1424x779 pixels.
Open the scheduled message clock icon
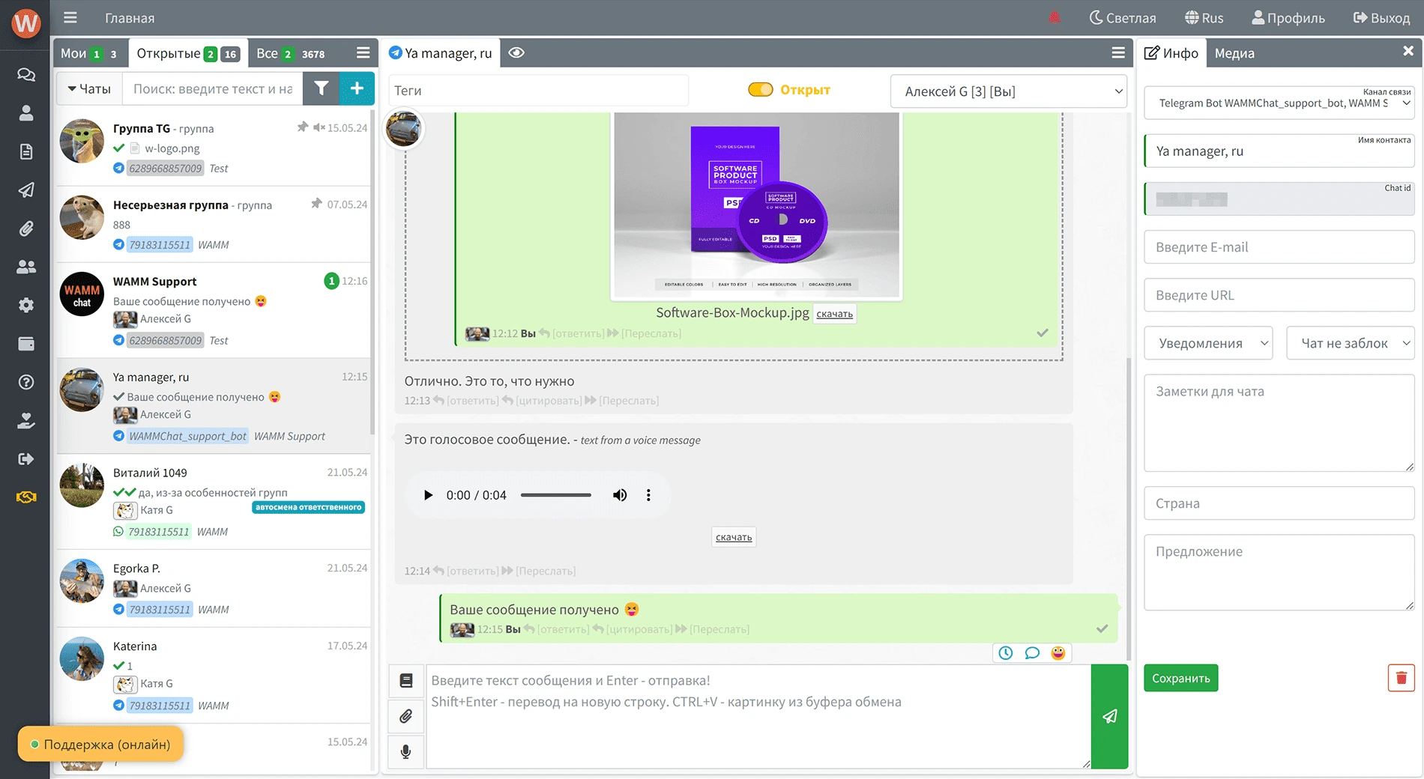point(1006,652)
